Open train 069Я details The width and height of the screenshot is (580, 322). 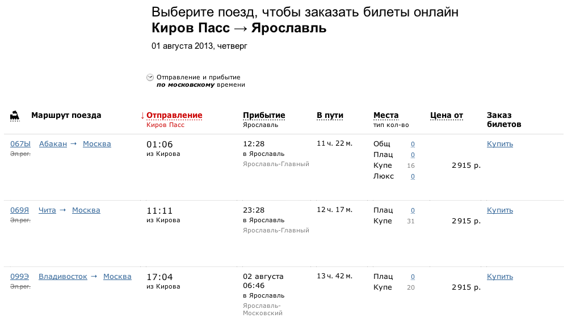(x=20, y=210)
